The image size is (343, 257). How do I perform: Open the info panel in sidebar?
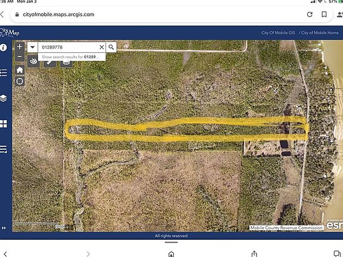(4, 48)
